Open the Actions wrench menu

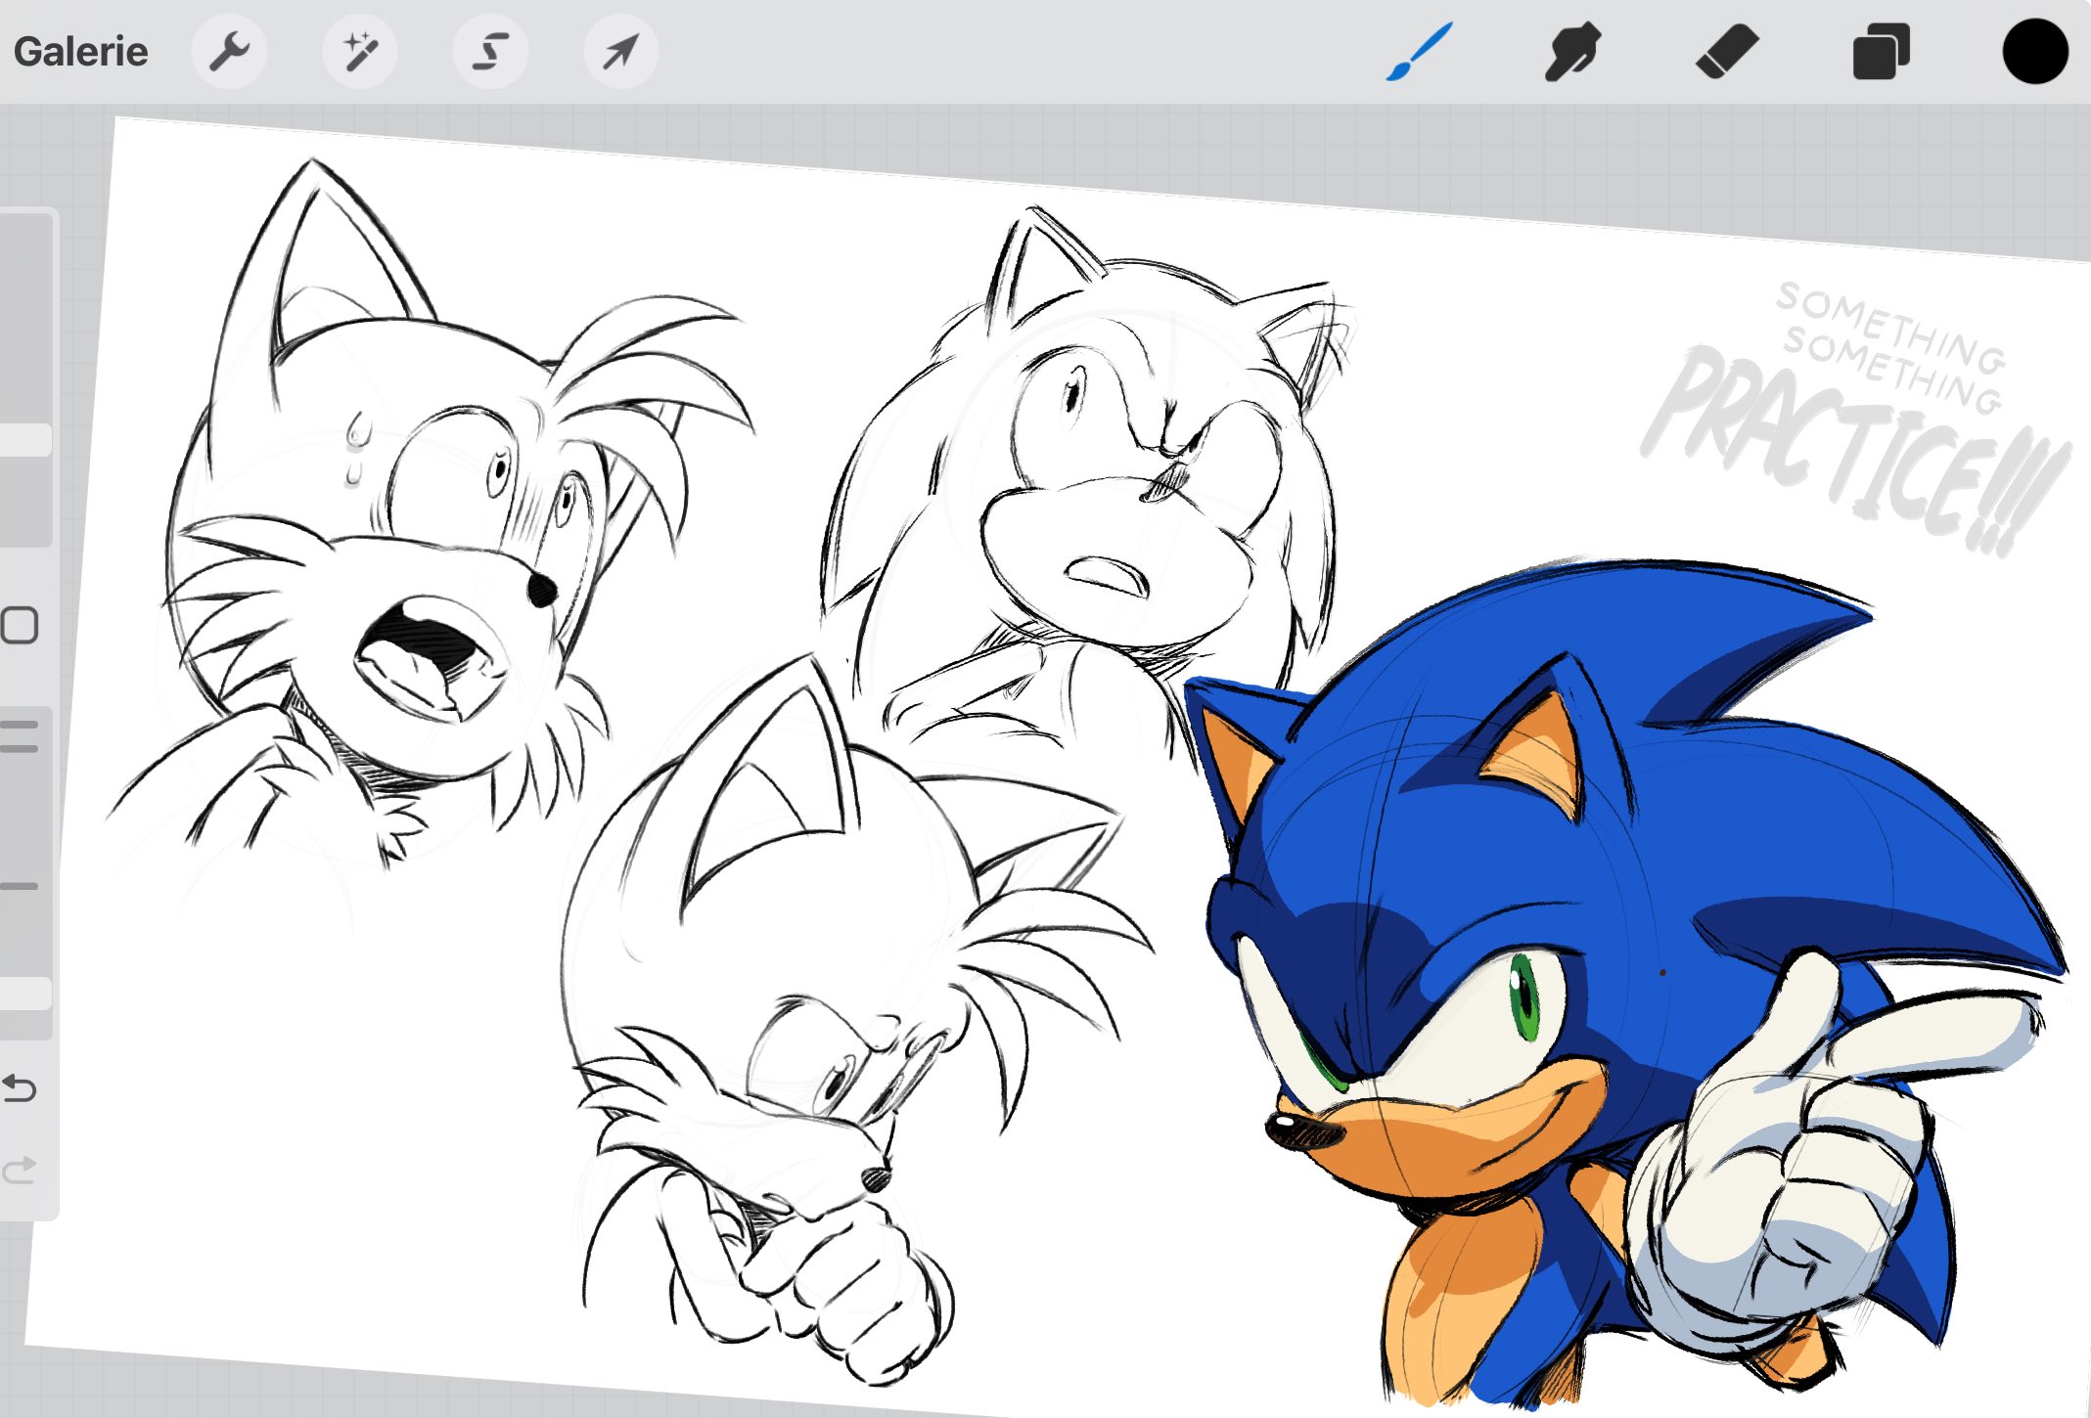pos(229,52)
